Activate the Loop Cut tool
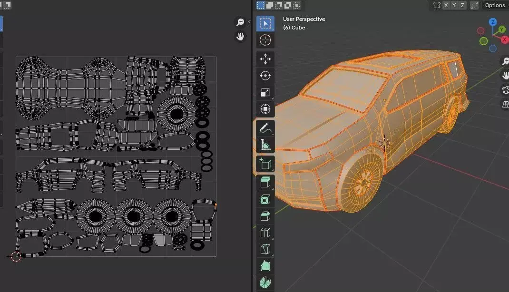 click(x=265, y=233)
